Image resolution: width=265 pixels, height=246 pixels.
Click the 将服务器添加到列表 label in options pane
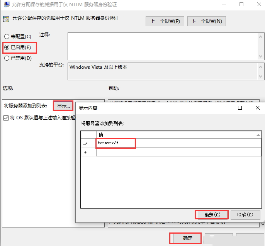[x=25, y=106]
